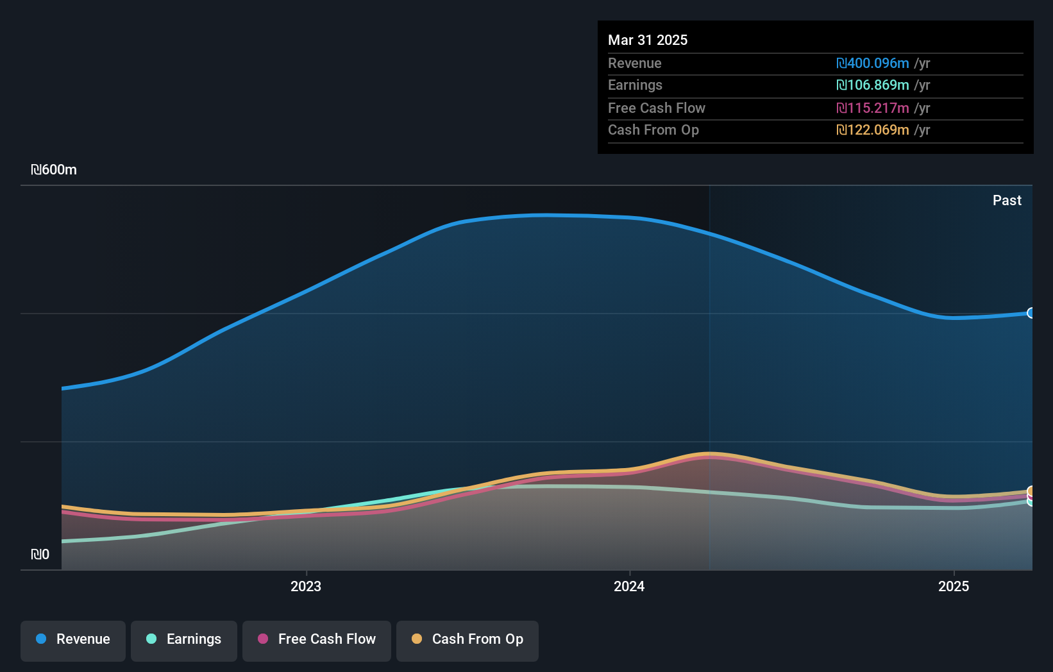Click the ₪122.069m cash from op value
Image resolution: width=1053 pixels, height=672 pixels.
click(873, 130)
